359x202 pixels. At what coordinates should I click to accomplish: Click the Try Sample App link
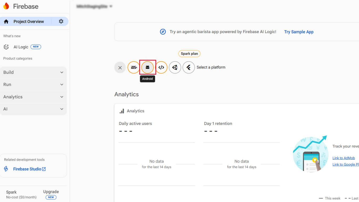point(299,32)
